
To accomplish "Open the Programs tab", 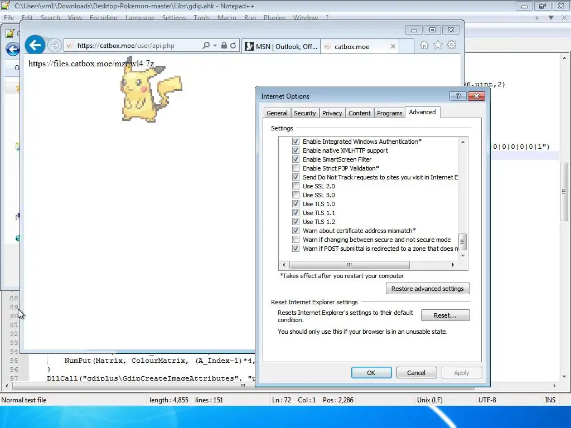I will (x=389, y=113).
